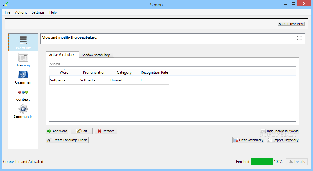Minimize the Simon window
313x171 pixels.
click(285, 4)
